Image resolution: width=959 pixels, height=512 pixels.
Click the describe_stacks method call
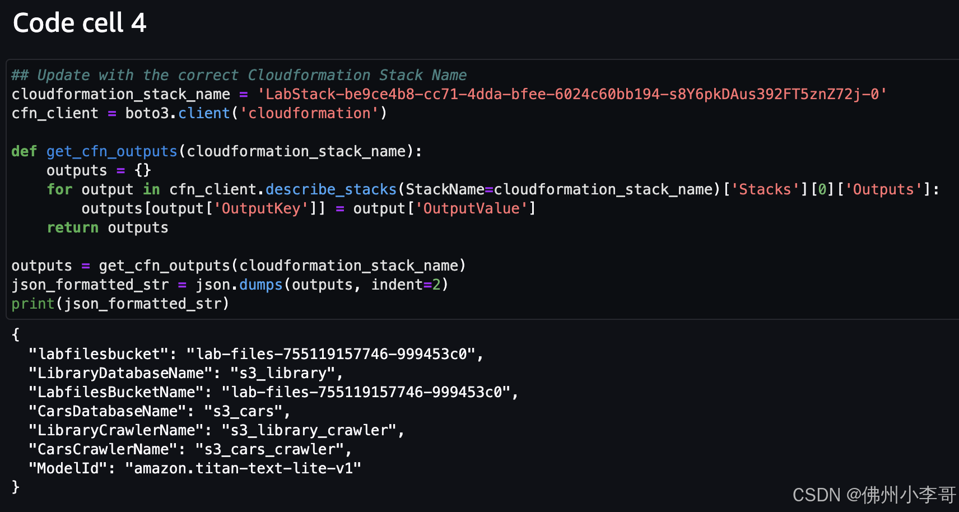click(330, 189)
